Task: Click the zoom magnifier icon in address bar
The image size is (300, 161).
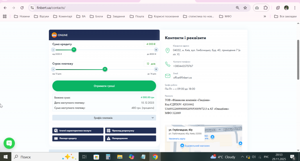Action: [237, 8]
